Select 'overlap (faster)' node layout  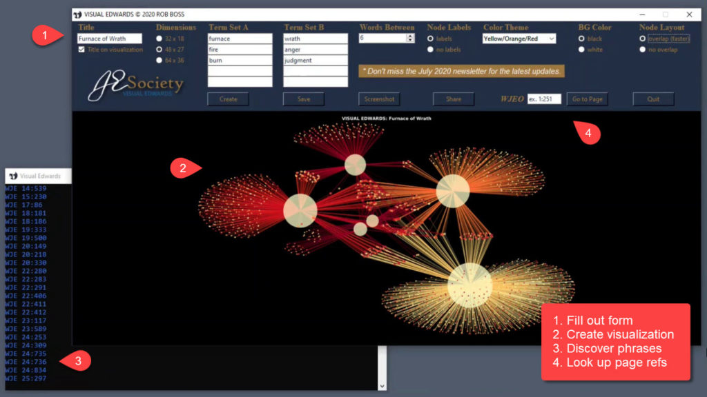click(643, 39)
